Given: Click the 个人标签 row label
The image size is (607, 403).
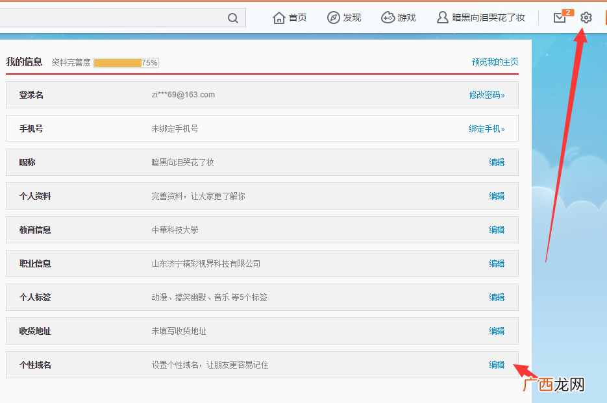Looking at the screenshot, I should pos(35,297).
